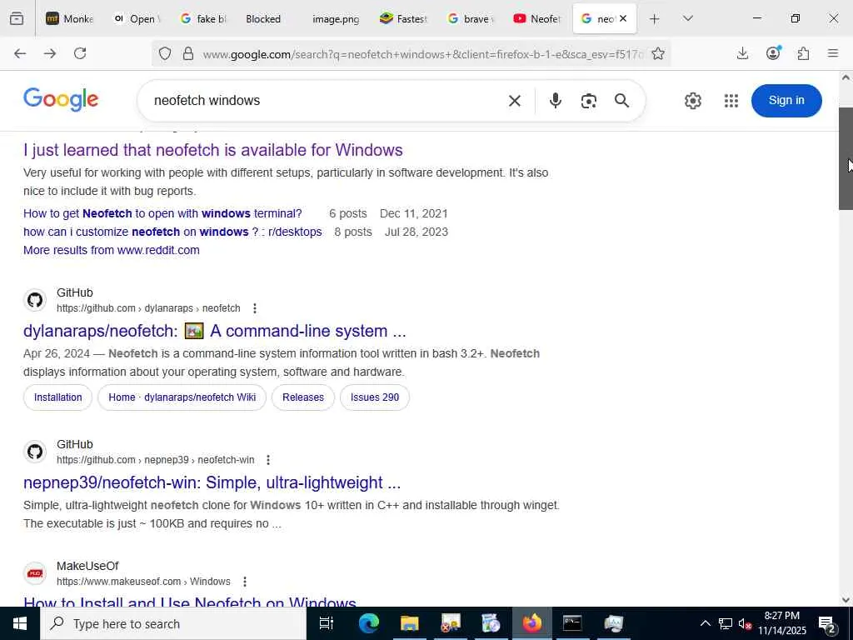Open Task View on the taskbar
This screenshot has width=853, height=640.
[327, 623]
